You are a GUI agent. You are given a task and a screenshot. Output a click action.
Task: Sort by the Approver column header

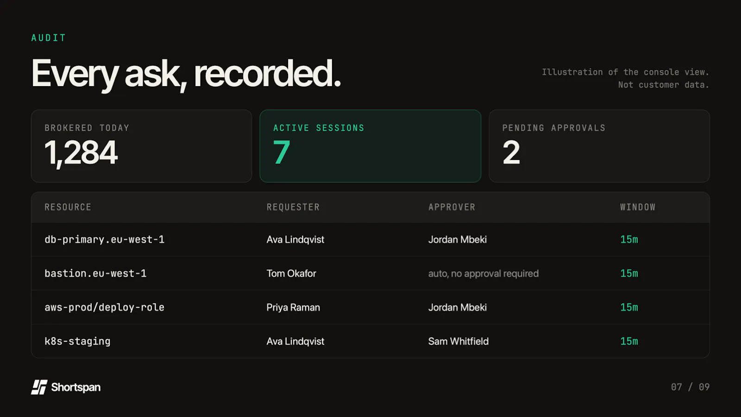point(452,207)
